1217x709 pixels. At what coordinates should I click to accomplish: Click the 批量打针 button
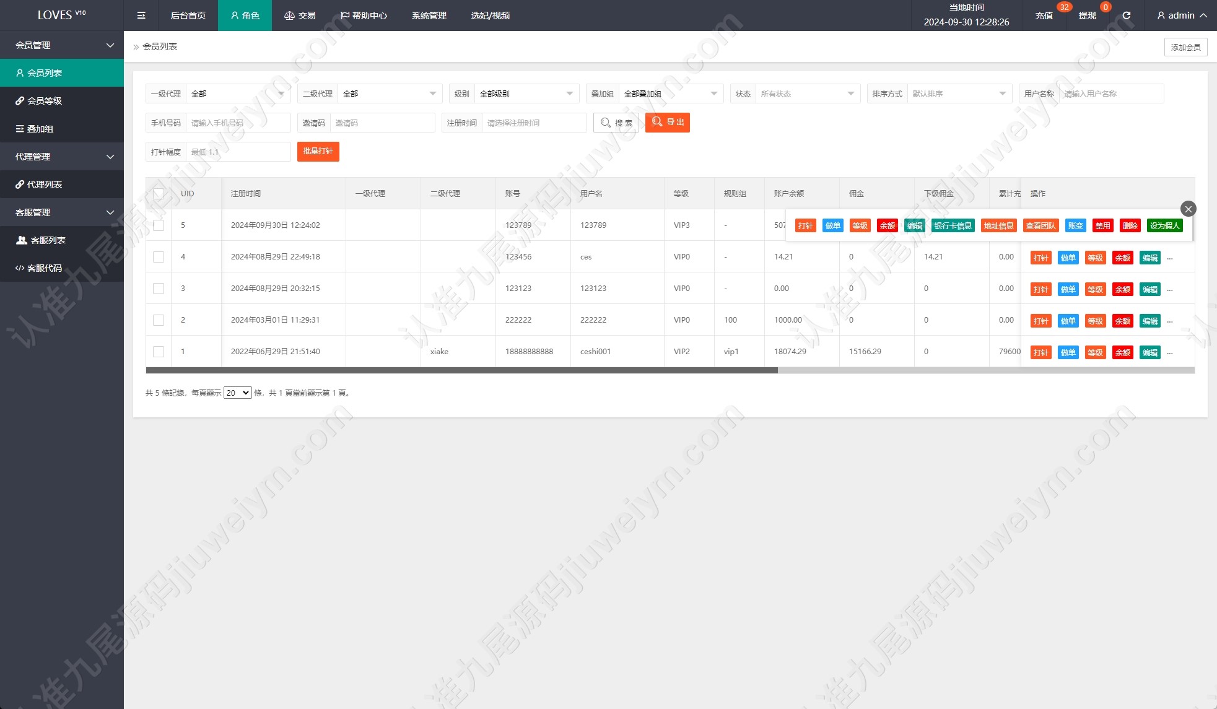coord(318,152)
